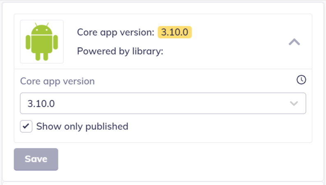
Task: Click the Core app version field label
Action: (x=57, y=81)
